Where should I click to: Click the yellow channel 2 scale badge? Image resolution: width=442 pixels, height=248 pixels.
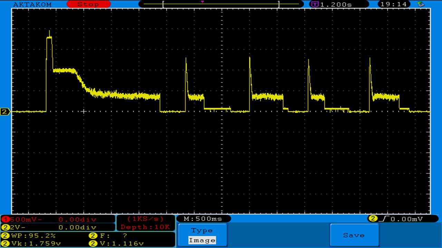point(6,227)
